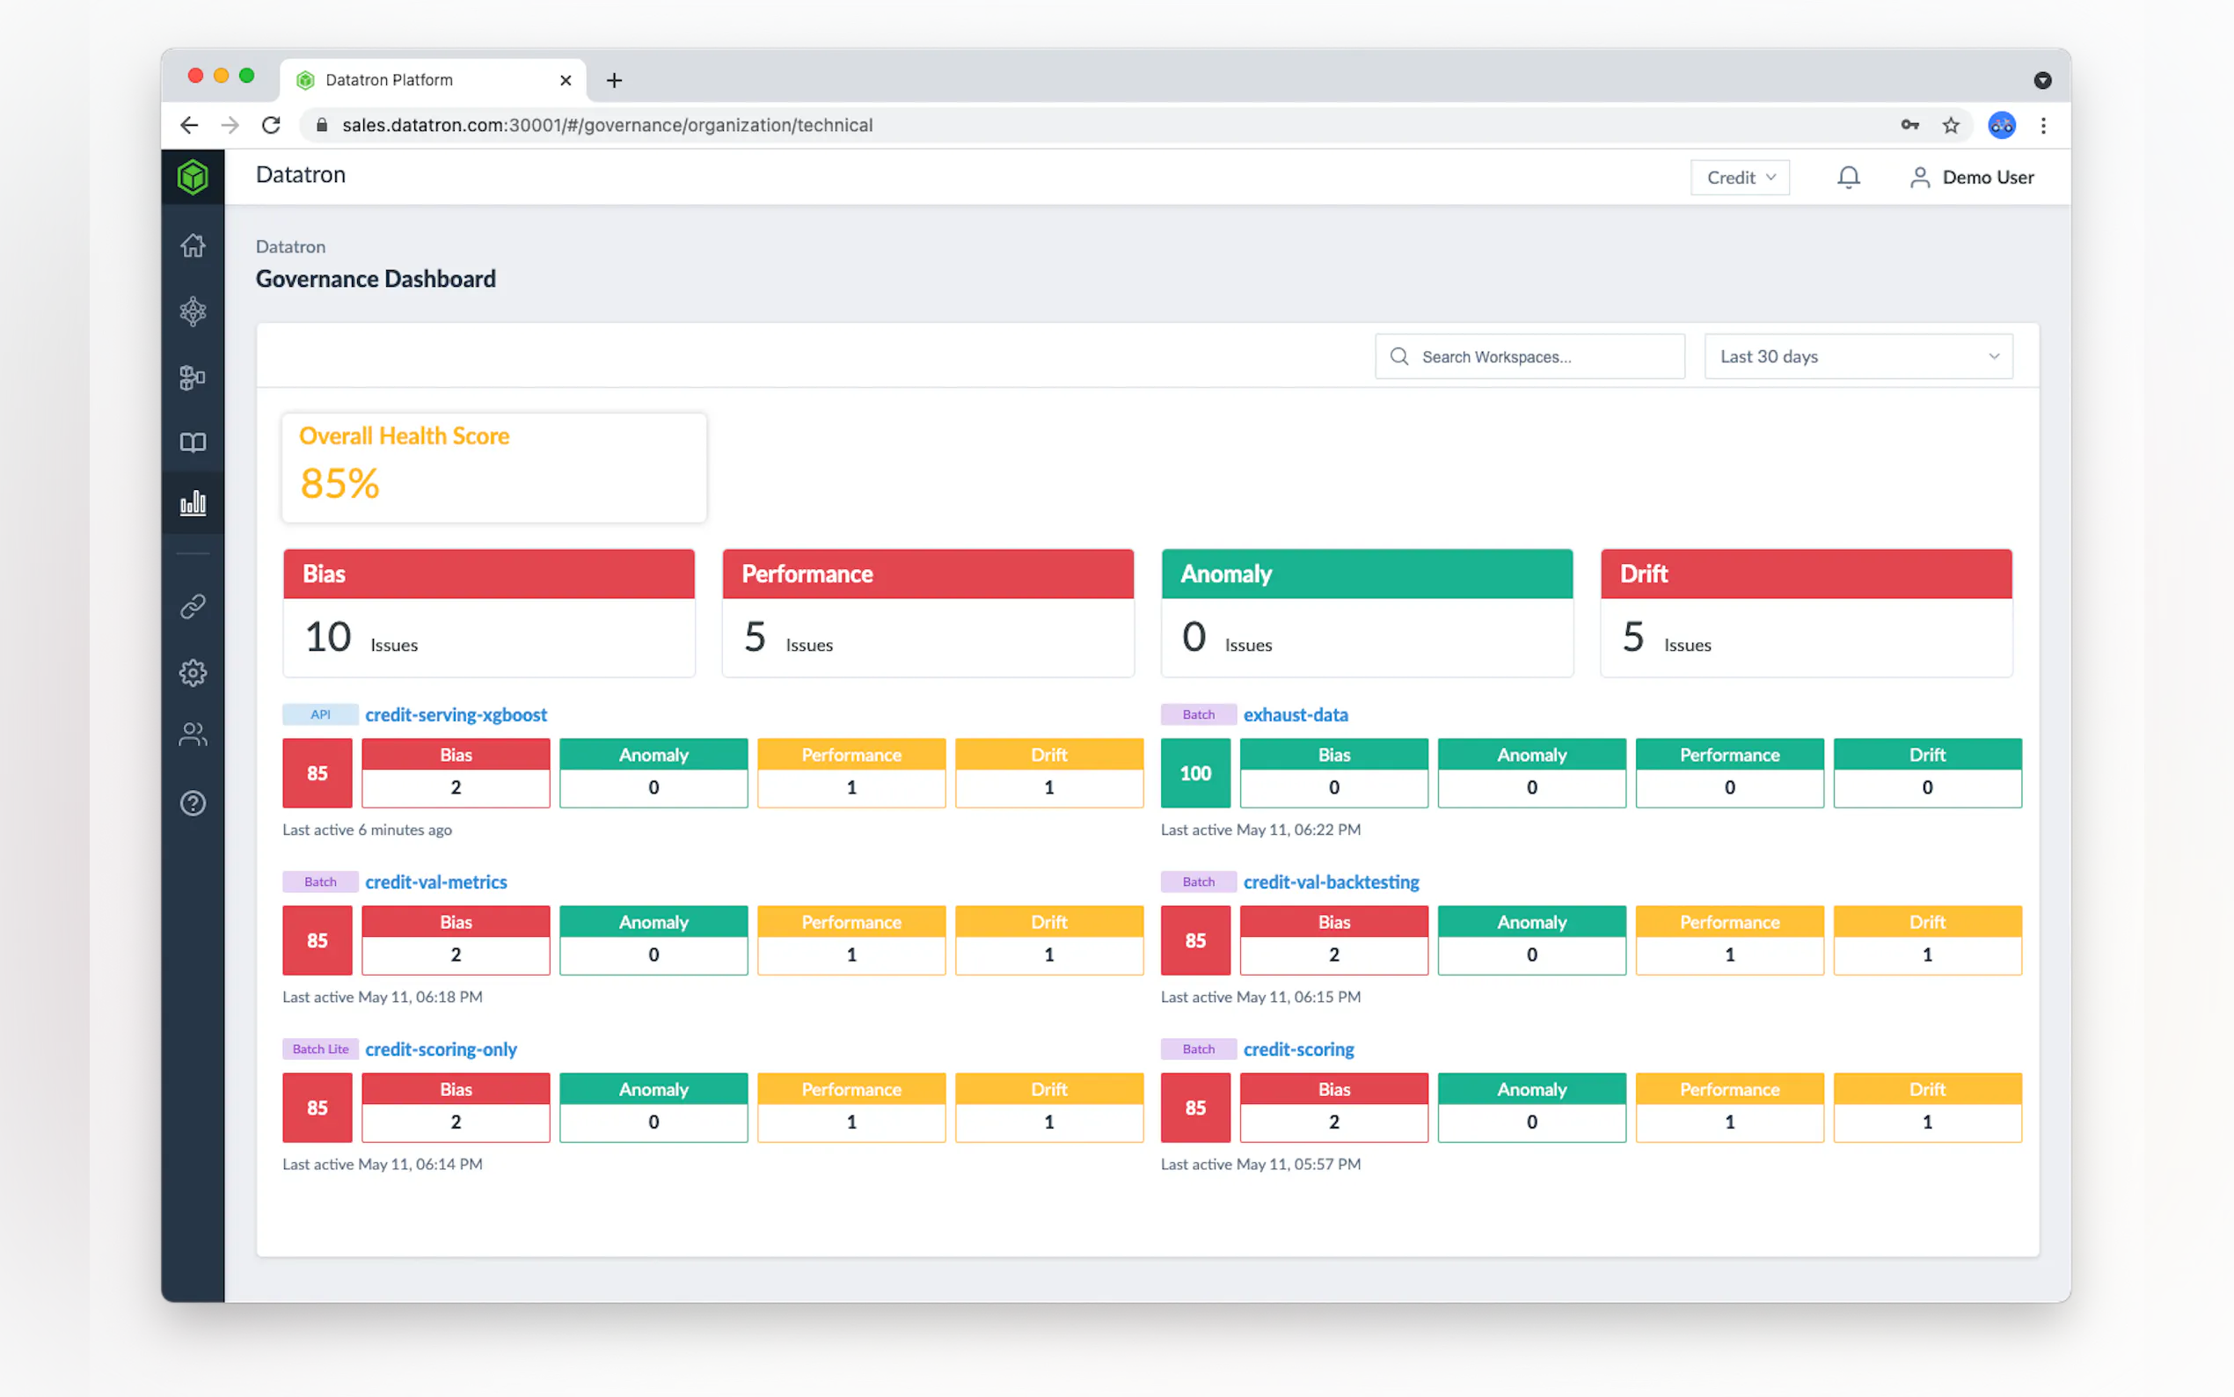Open the Demo User menu
The height and width of the screenshot is (1397, 2234).
1972,178
